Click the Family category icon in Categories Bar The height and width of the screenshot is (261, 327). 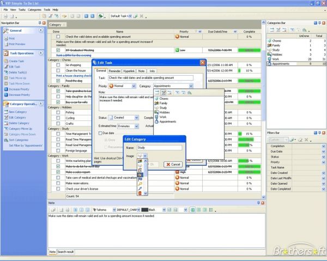point(270,44)
